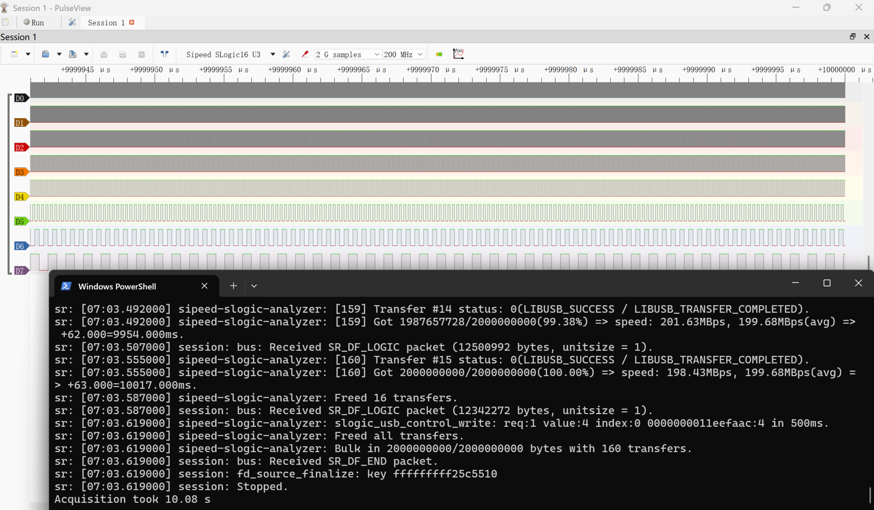Click the zoom-in icon in the toolbar
874x510 pixels.
[x=104, y=54]
